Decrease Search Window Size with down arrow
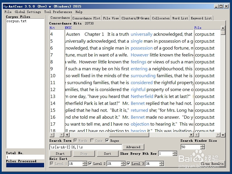The width and height of the screenshot is (232, 174). pyautogui.click(x=203, y=148)
